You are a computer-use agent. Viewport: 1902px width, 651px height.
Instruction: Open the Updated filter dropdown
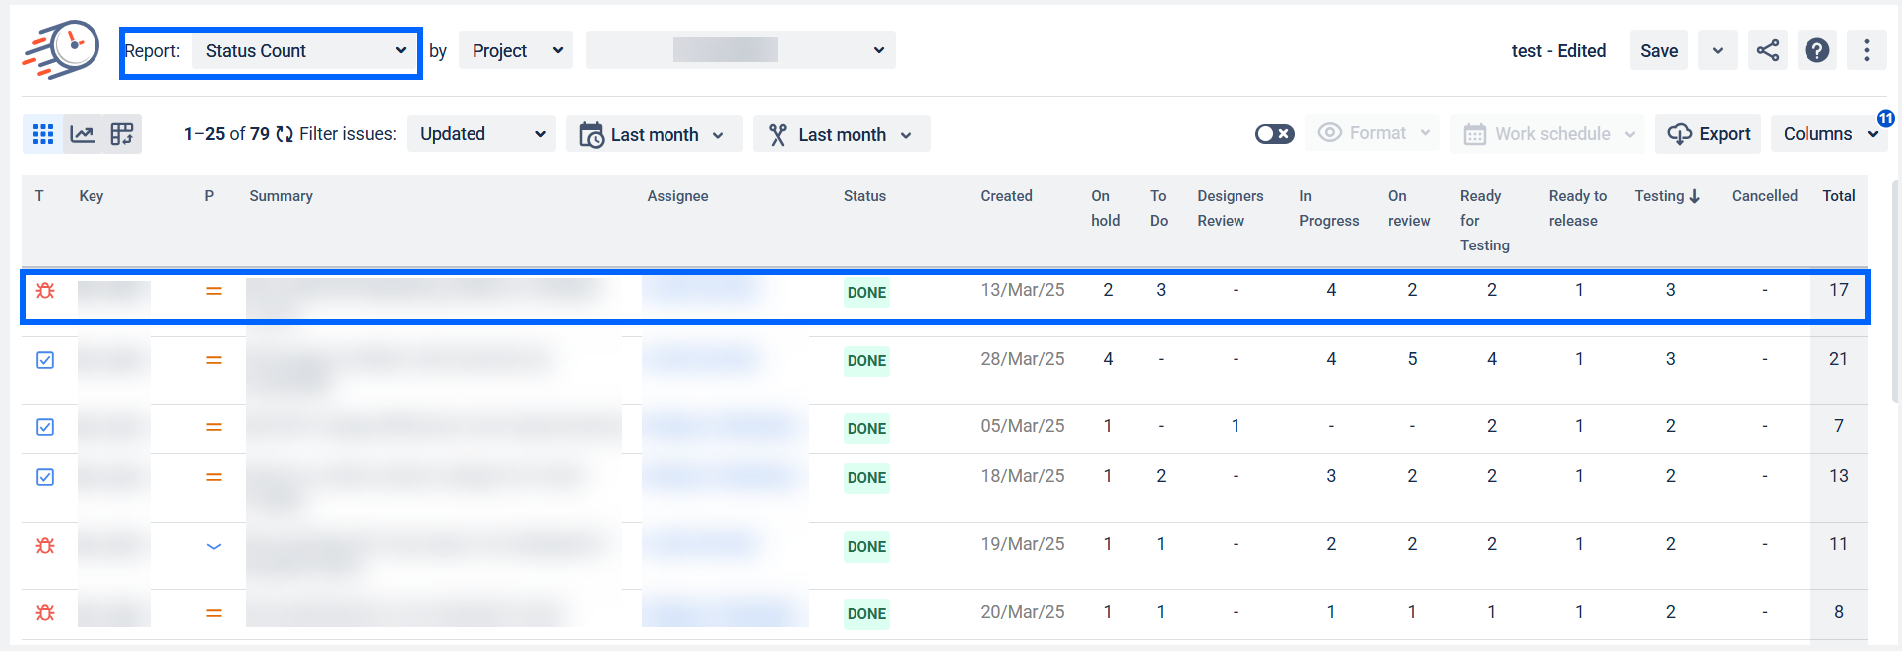(x=481, y=134)
